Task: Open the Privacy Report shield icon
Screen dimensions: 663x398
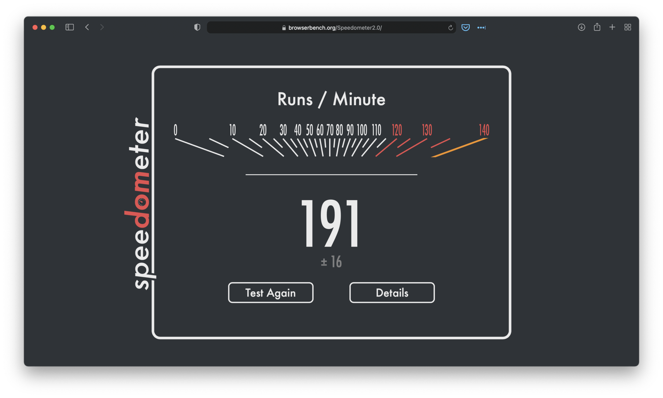Action: tap(197, 27)
